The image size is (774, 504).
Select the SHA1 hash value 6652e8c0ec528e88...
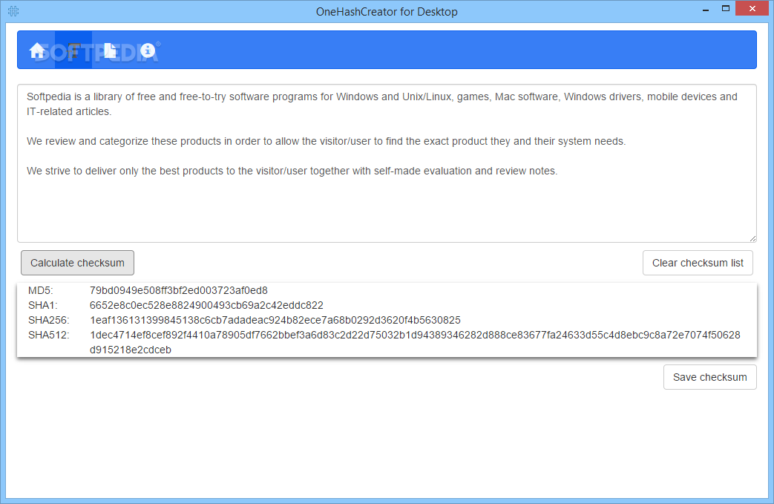[x=206, y=305]
